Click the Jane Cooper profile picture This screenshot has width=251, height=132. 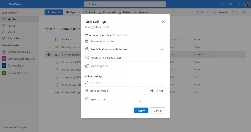click(x=247, y=4)
